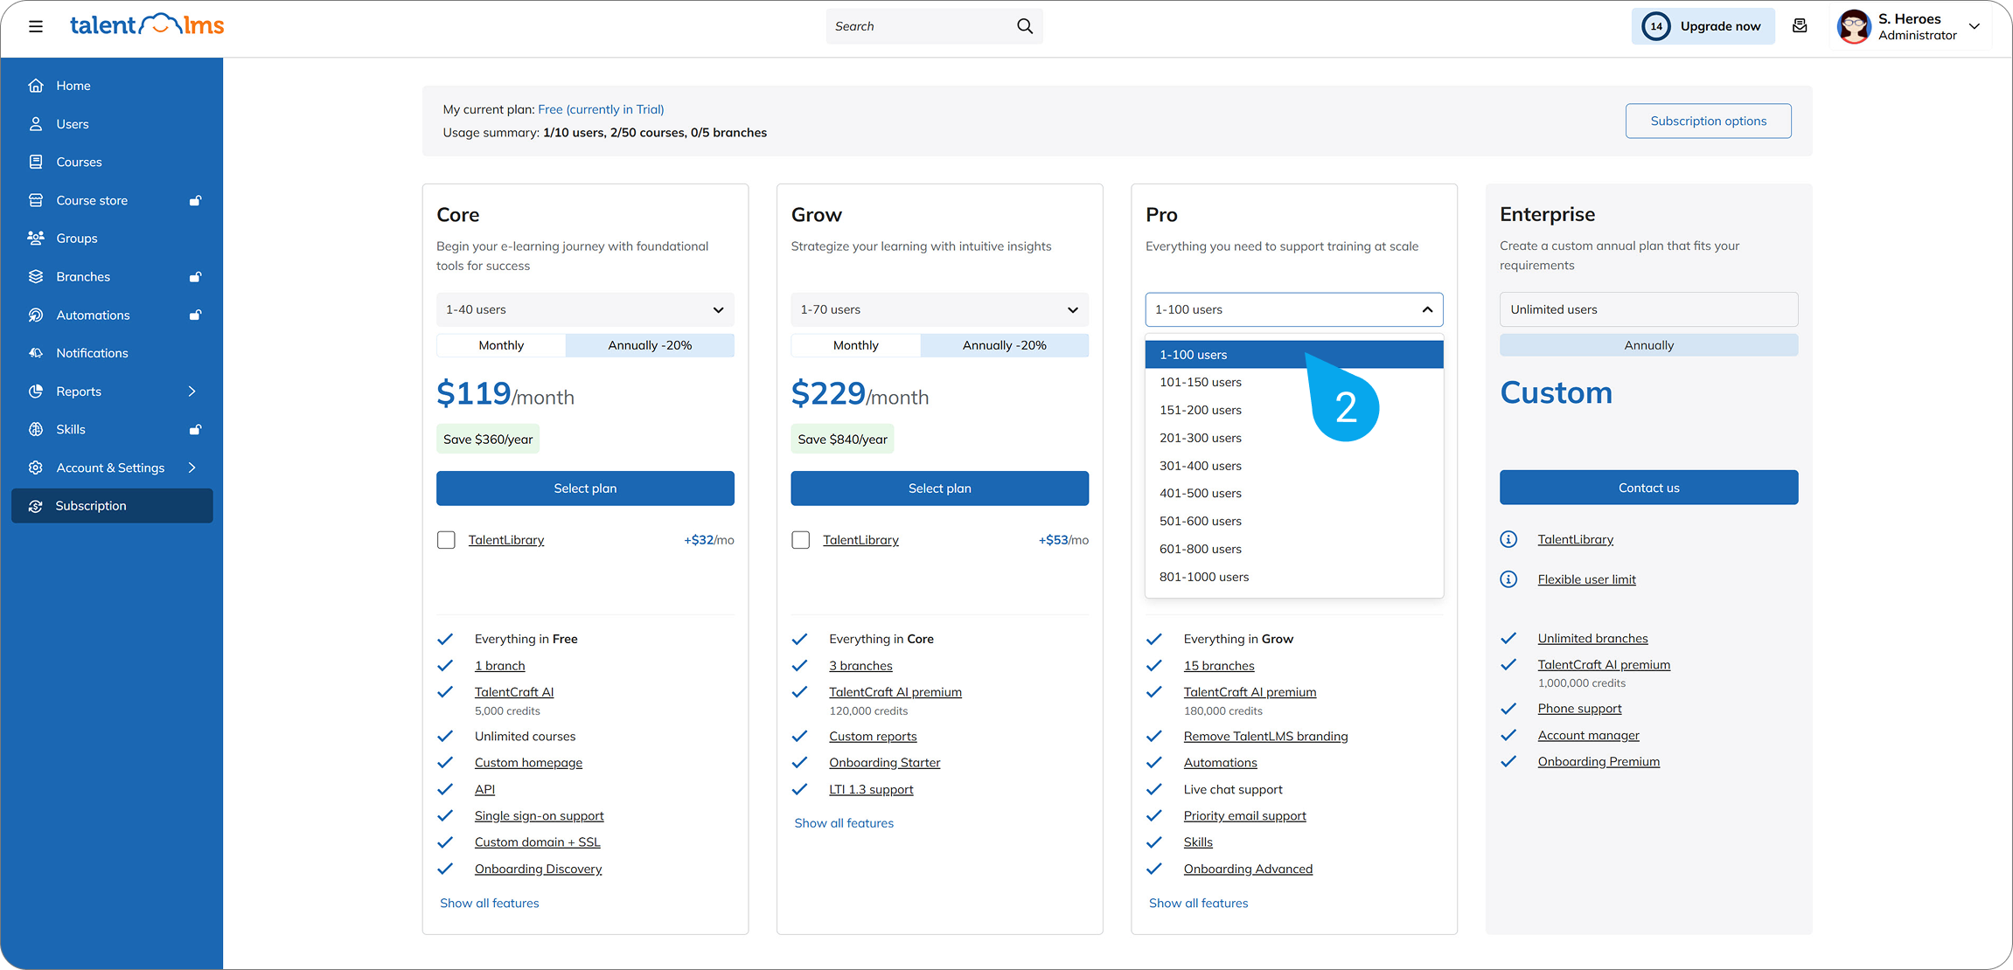Switch Grow plan billing to Annually -20%
The image size is (2013, 970).
(1005, 345)
